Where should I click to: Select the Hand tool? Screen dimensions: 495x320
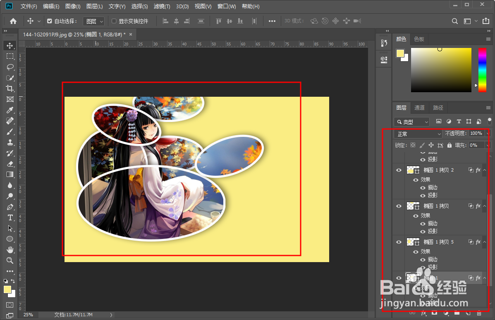click(x=10, y=250)
